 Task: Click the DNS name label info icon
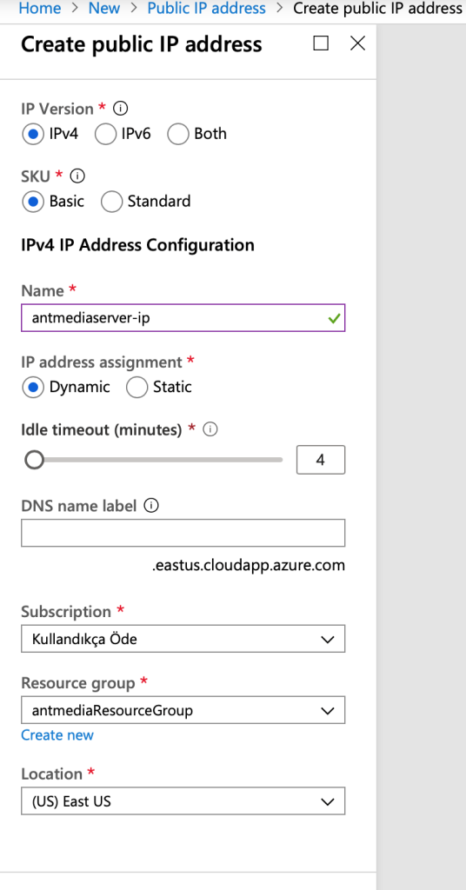click(151, 505)
